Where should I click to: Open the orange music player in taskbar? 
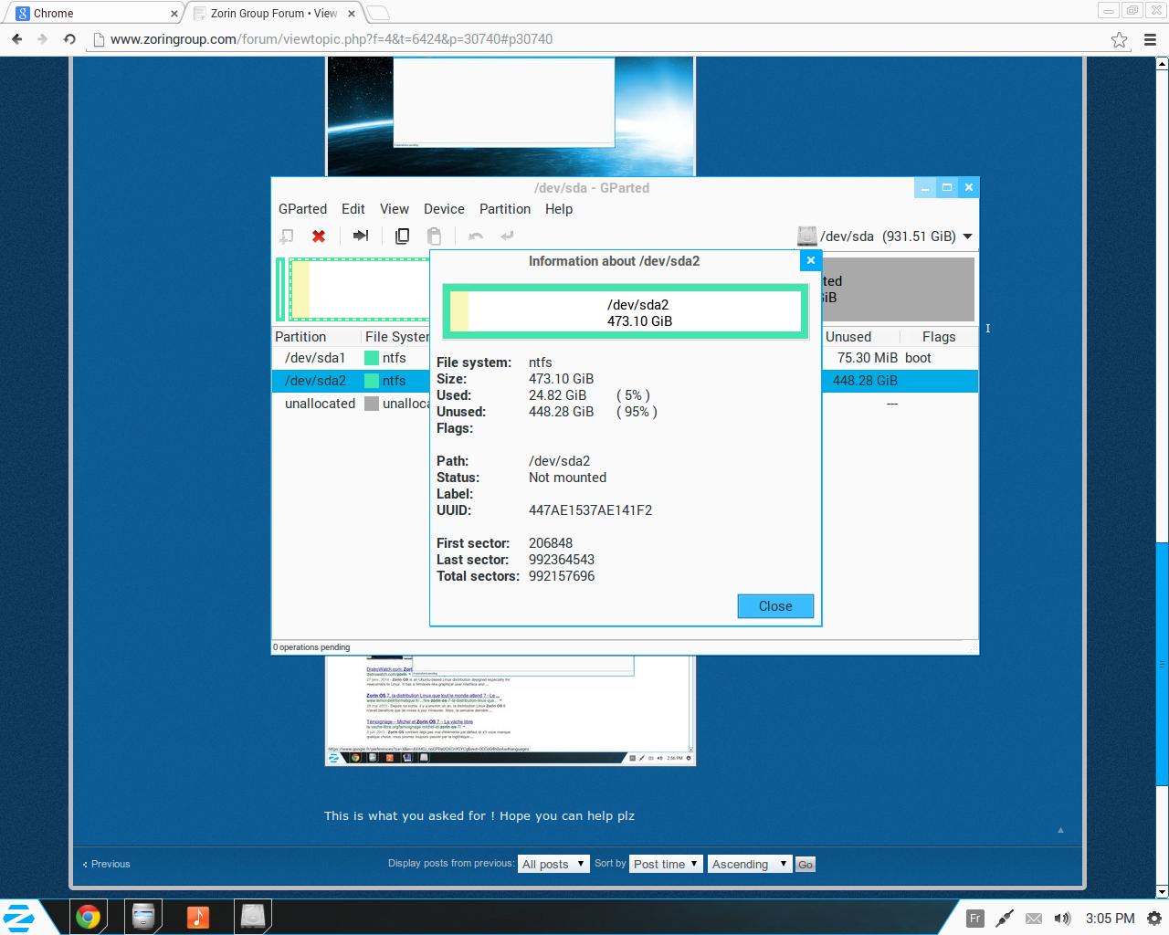tap(198, 916)
